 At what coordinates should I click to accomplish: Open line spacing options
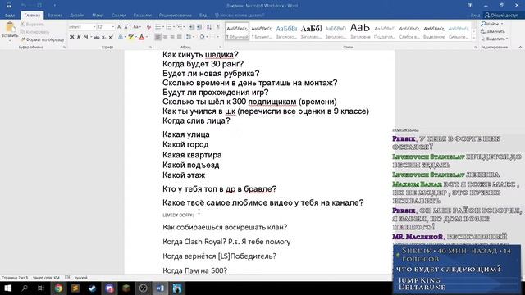[189, 37]
